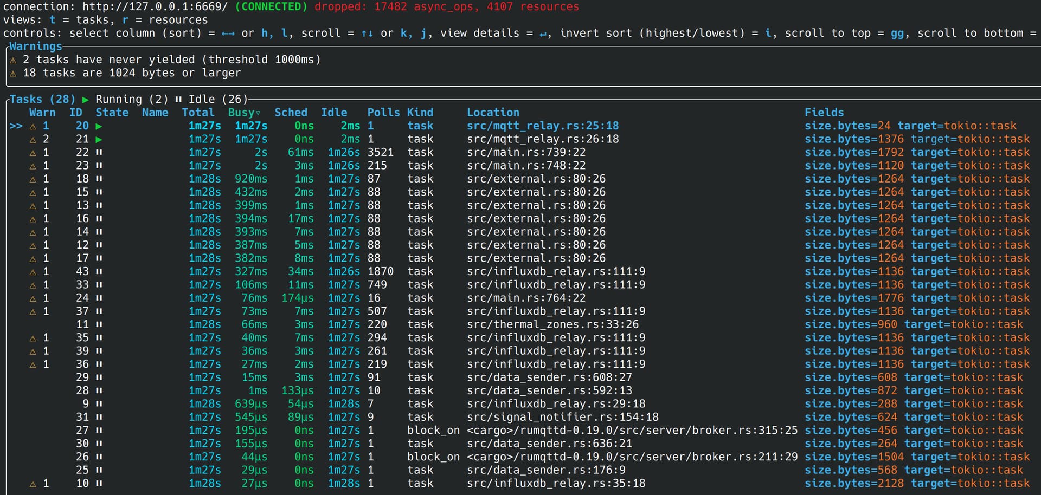Click the 'Warnings' panel title

click(36, 47)
